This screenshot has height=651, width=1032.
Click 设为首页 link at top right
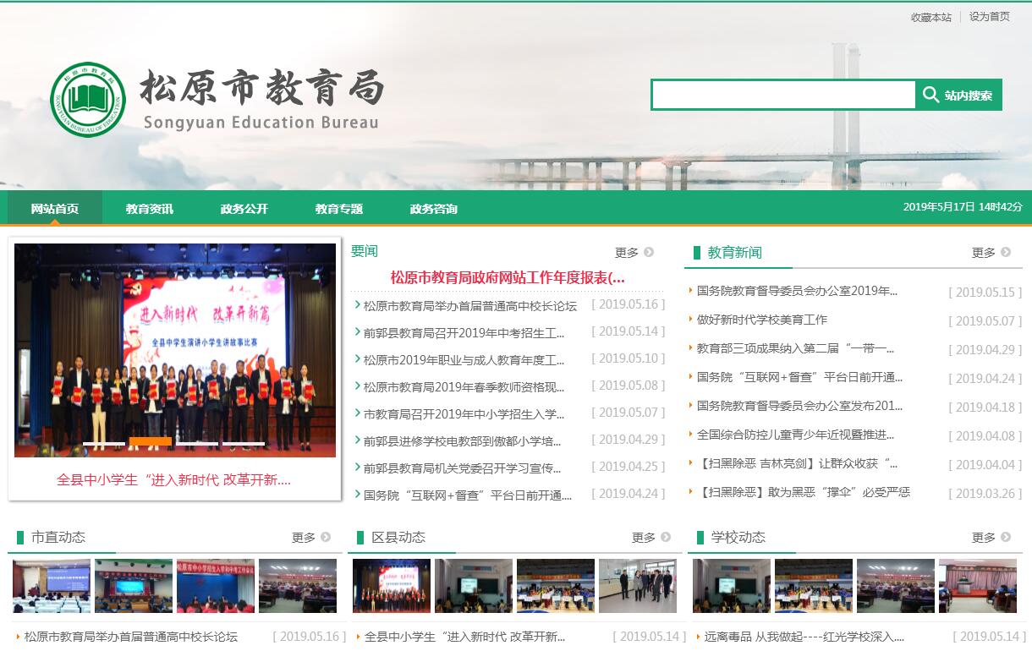(989, 17)
